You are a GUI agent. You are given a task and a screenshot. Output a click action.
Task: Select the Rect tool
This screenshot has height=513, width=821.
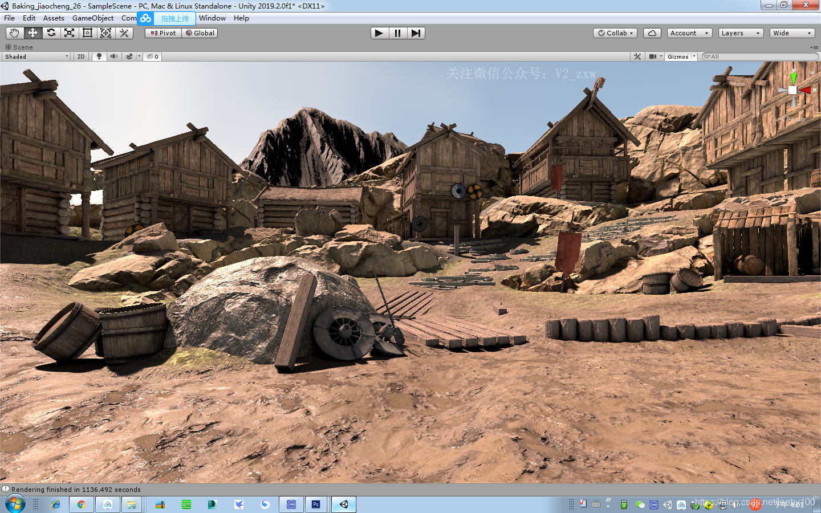[x=87, y=33]
